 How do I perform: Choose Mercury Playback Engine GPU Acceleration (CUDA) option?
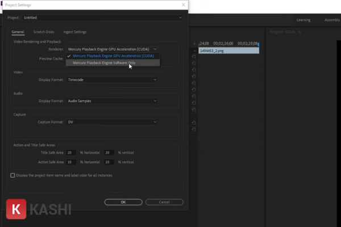[x=113, y=56]
